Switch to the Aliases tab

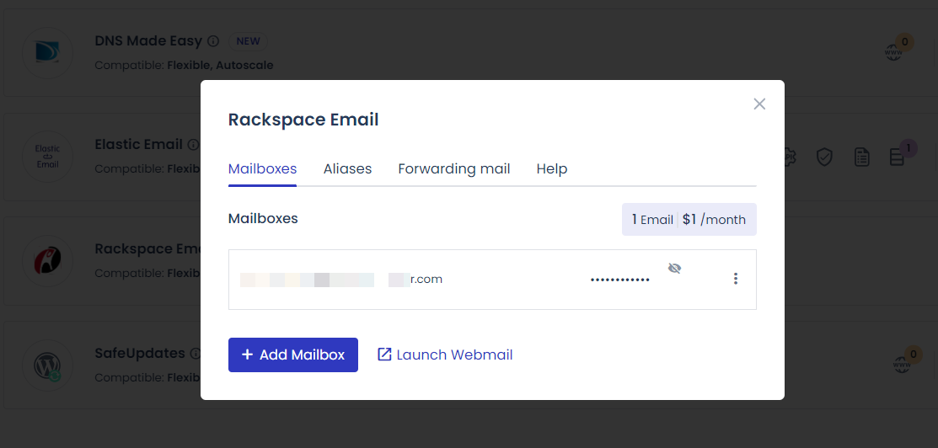click(347, 168)
